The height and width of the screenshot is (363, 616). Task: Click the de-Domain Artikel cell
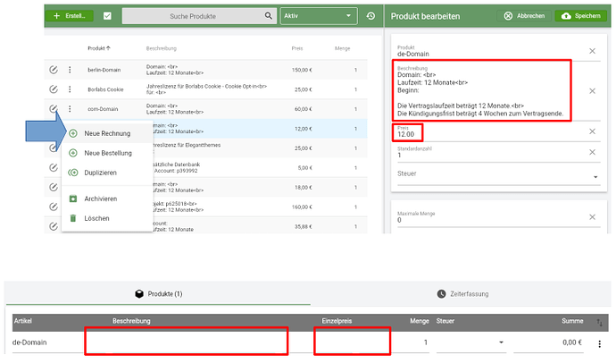point(29,342)
